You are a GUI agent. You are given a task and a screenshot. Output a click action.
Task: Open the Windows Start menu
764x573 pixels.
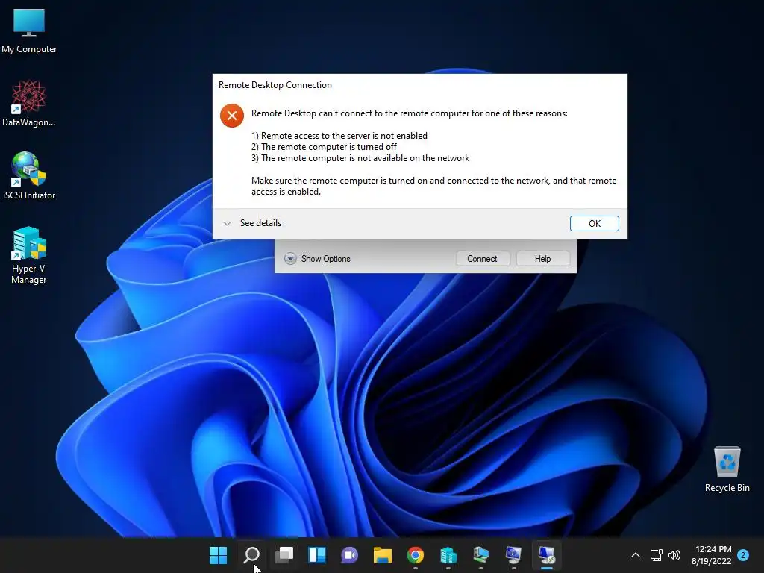pos(218,555)
